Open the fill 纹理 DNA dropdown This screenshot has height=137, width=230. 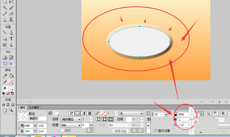coord(71,125)
